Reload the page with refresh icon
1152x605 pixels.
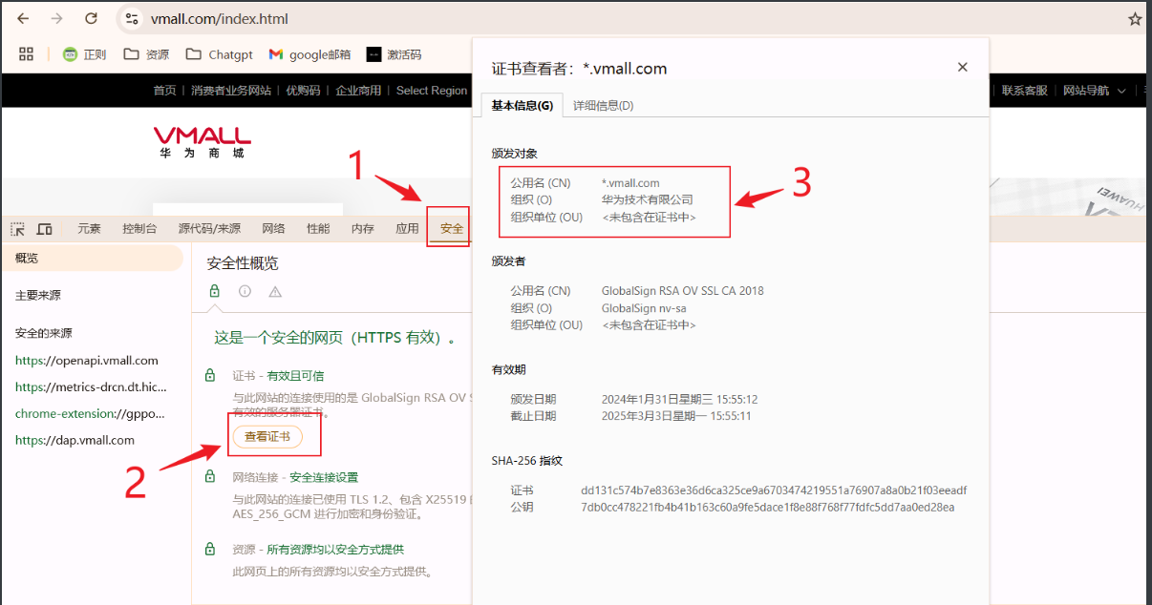[91, 19]
